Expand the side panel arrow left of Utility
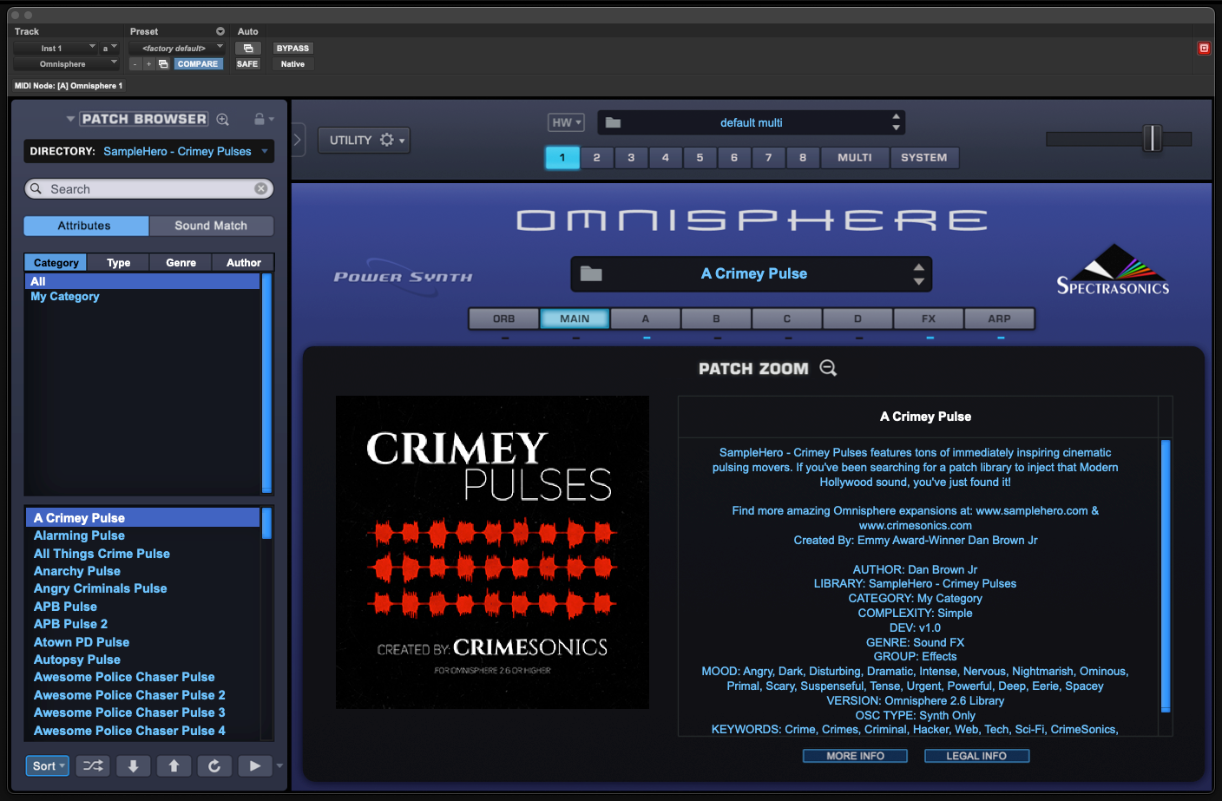 tap(298, 140)
